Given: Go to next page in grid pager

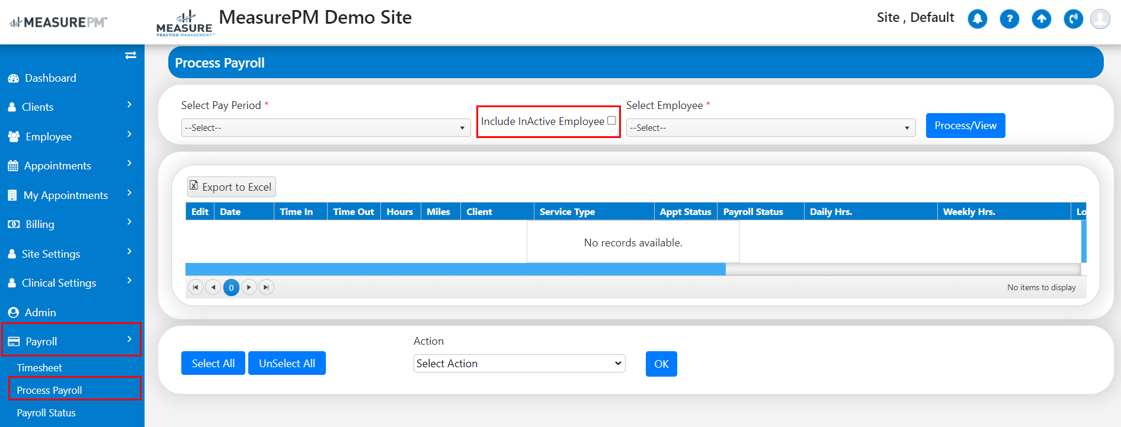Looking at the screenshot, I should [x=249, y=287].
